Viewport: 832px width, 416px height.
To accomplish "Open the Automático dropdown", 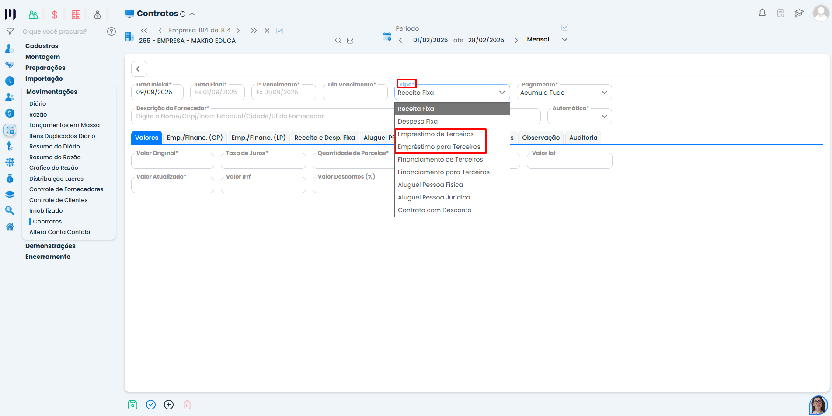I will click(579, 117).
